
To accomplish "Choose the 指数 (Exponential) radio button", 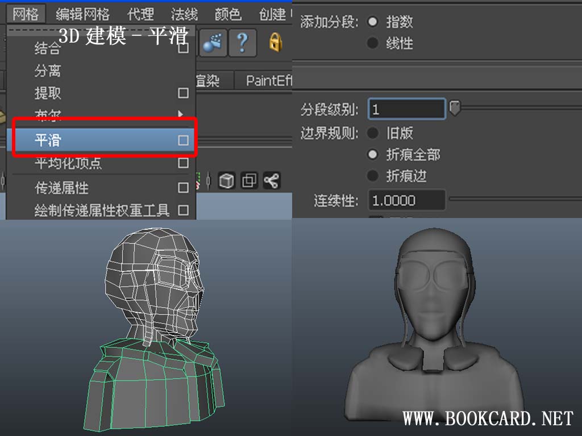I will (373, 22).
